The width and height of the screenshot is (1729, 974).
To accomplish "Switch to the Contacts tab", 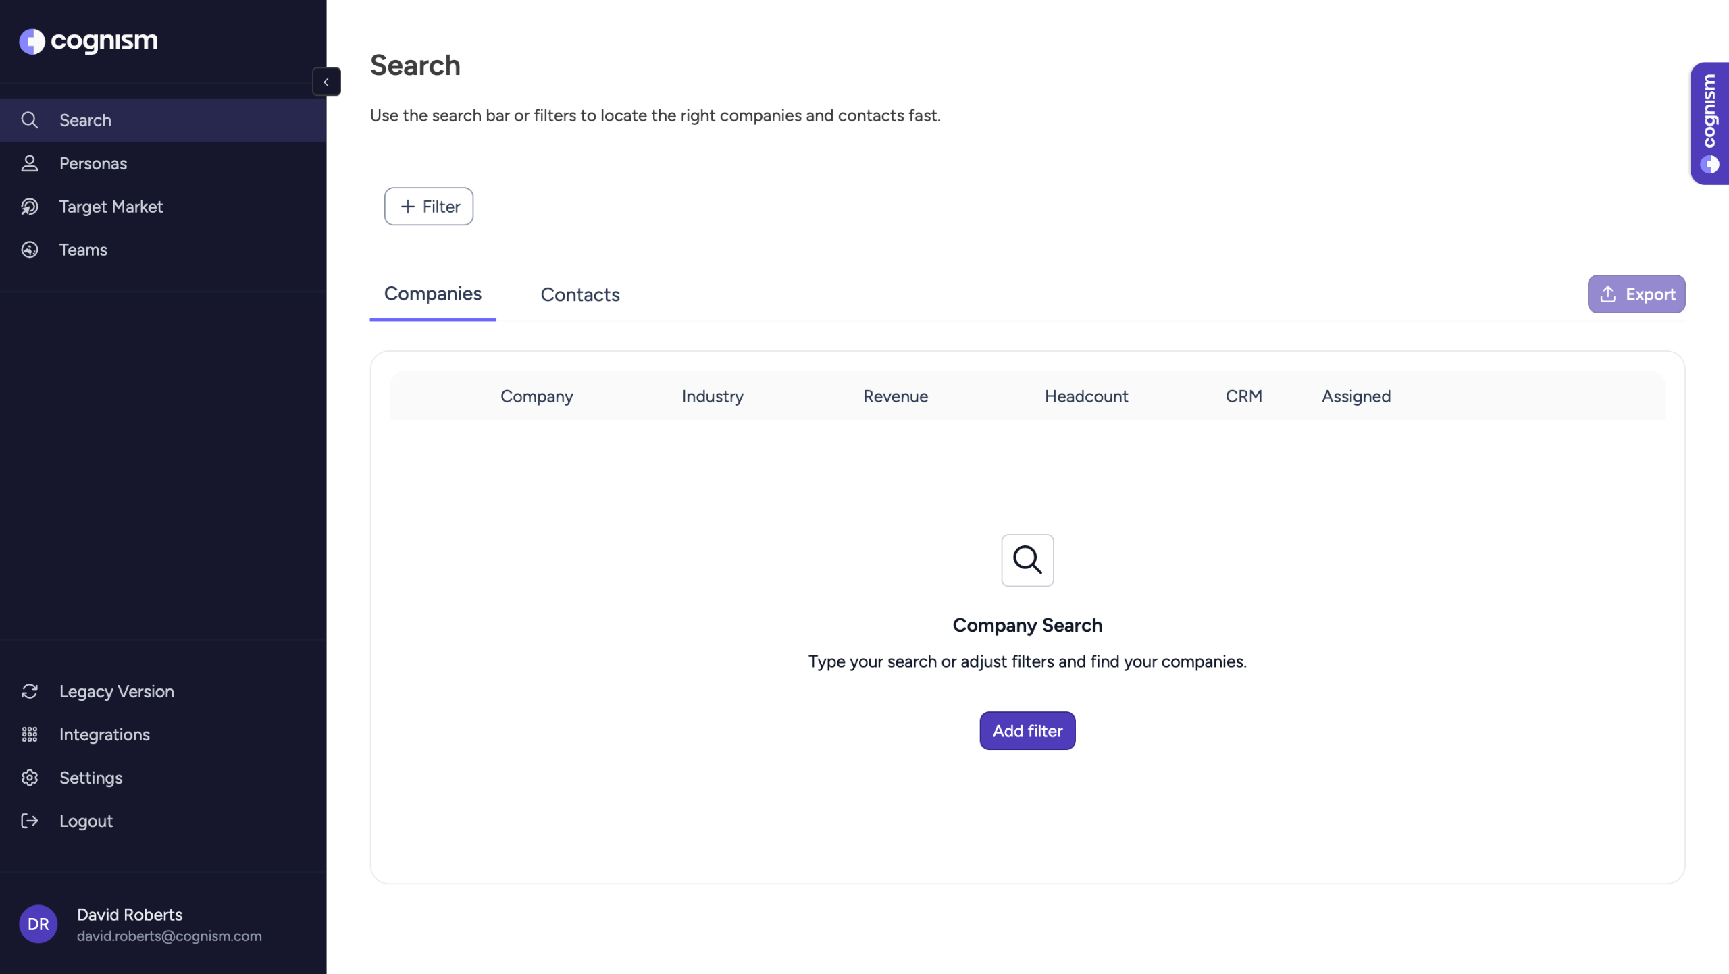I will 580,295.
